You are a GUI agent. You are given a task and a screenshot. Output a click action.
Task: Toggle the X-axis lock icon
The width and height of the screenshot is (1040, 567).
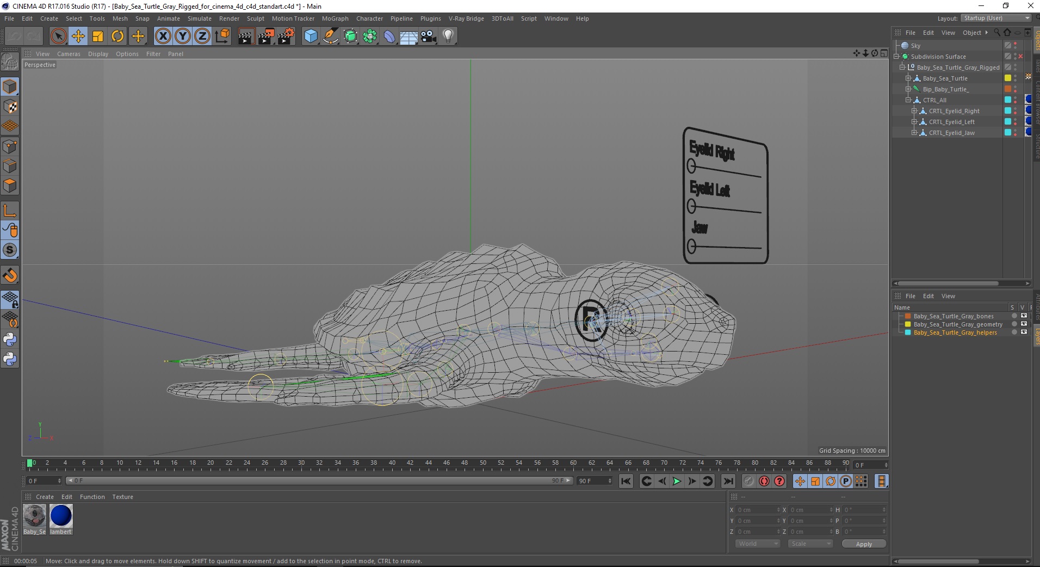click(x=163, y=36)
